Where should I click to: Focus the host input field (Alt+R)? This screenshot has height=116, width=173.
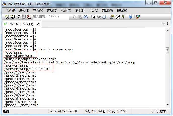coord(51,17)
